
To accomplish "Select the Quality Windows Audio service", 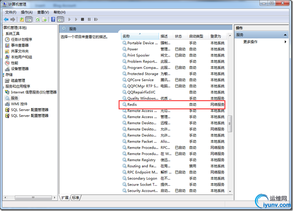I will [173, 98].
